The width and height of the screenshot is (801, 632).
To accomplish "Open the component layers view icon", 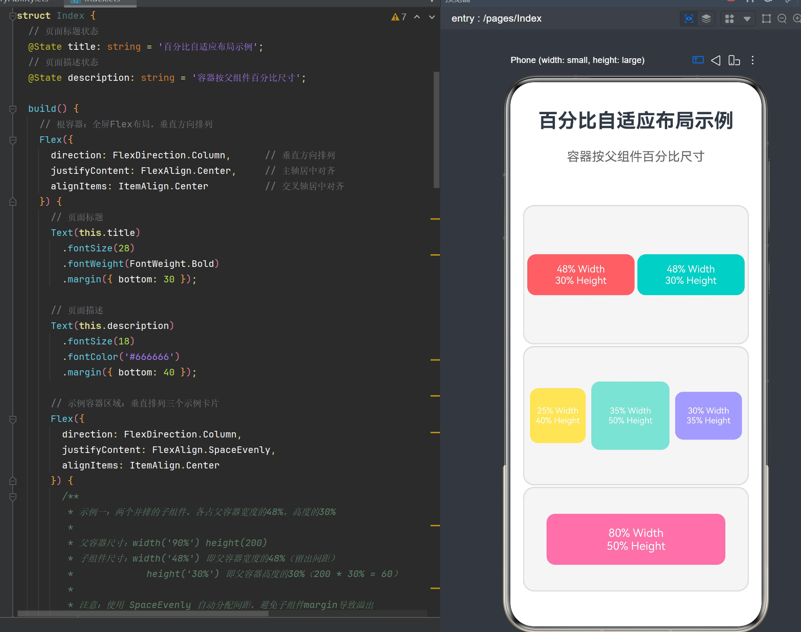I will pyautogui.click(x=706, y=19).
